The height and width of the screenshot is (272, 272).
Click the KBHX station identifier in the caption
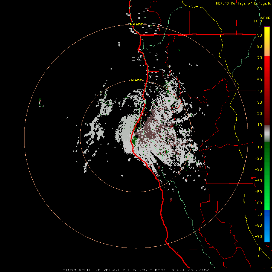(x=160, y=270)
